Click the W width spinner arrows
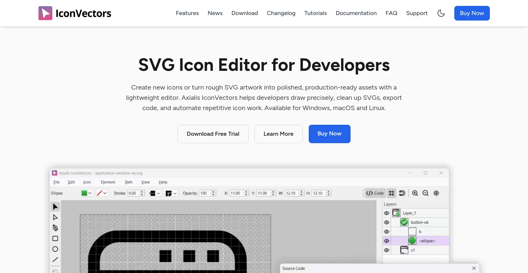The image size is (528, 273). [301, 193]
